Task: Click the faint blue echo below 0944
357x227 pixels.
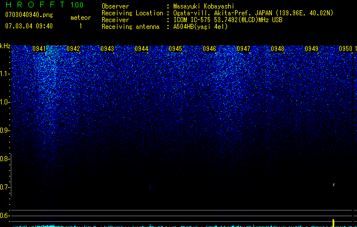Action: point(150,186)
